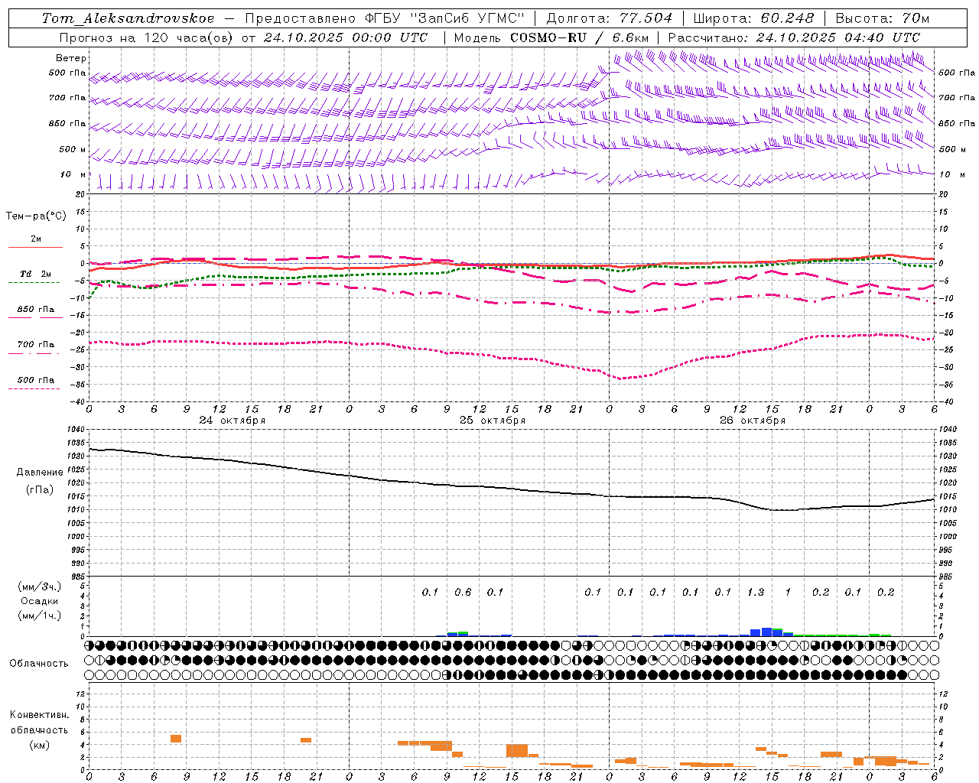Click the Ветер panel label
The image size is (979, 783).
click(x=71, y=58)
